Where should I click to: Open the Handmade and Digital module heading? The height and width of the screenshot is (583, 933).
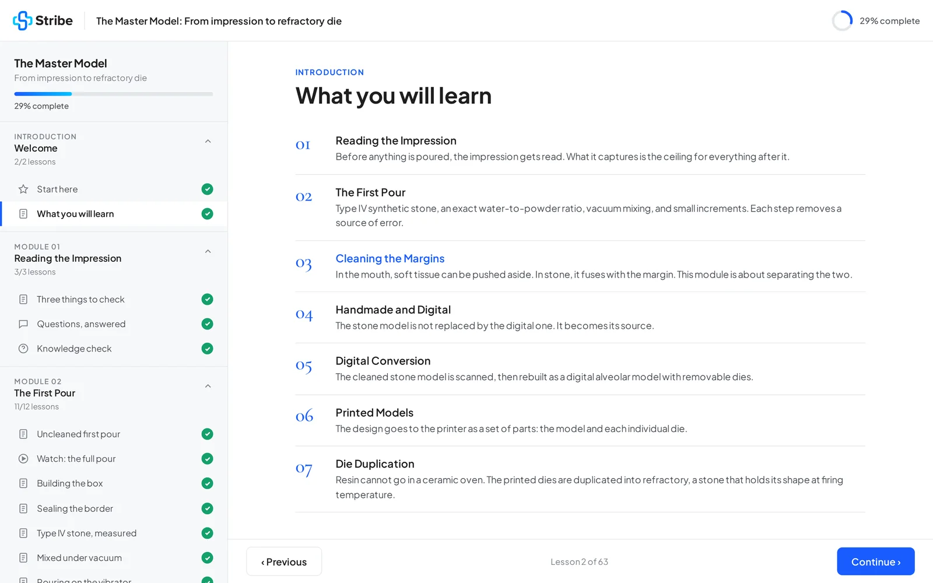click(393, 310)
